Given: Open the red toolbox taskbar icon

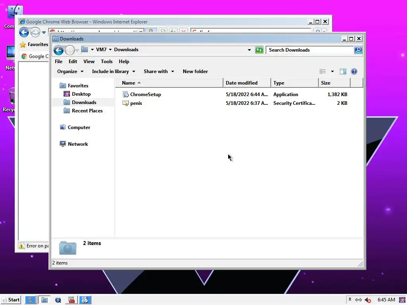Looking at the screenshot, I should pyautogui.click(x=72, y=300).
